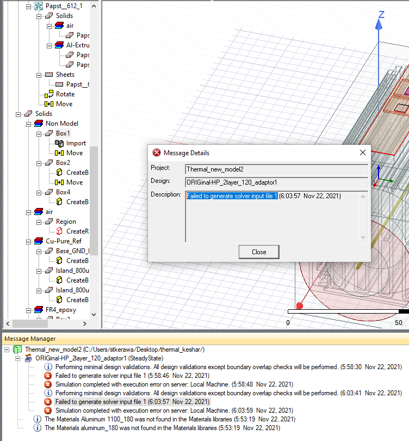Select the Import operation icon under Box1

coord(59,143)
